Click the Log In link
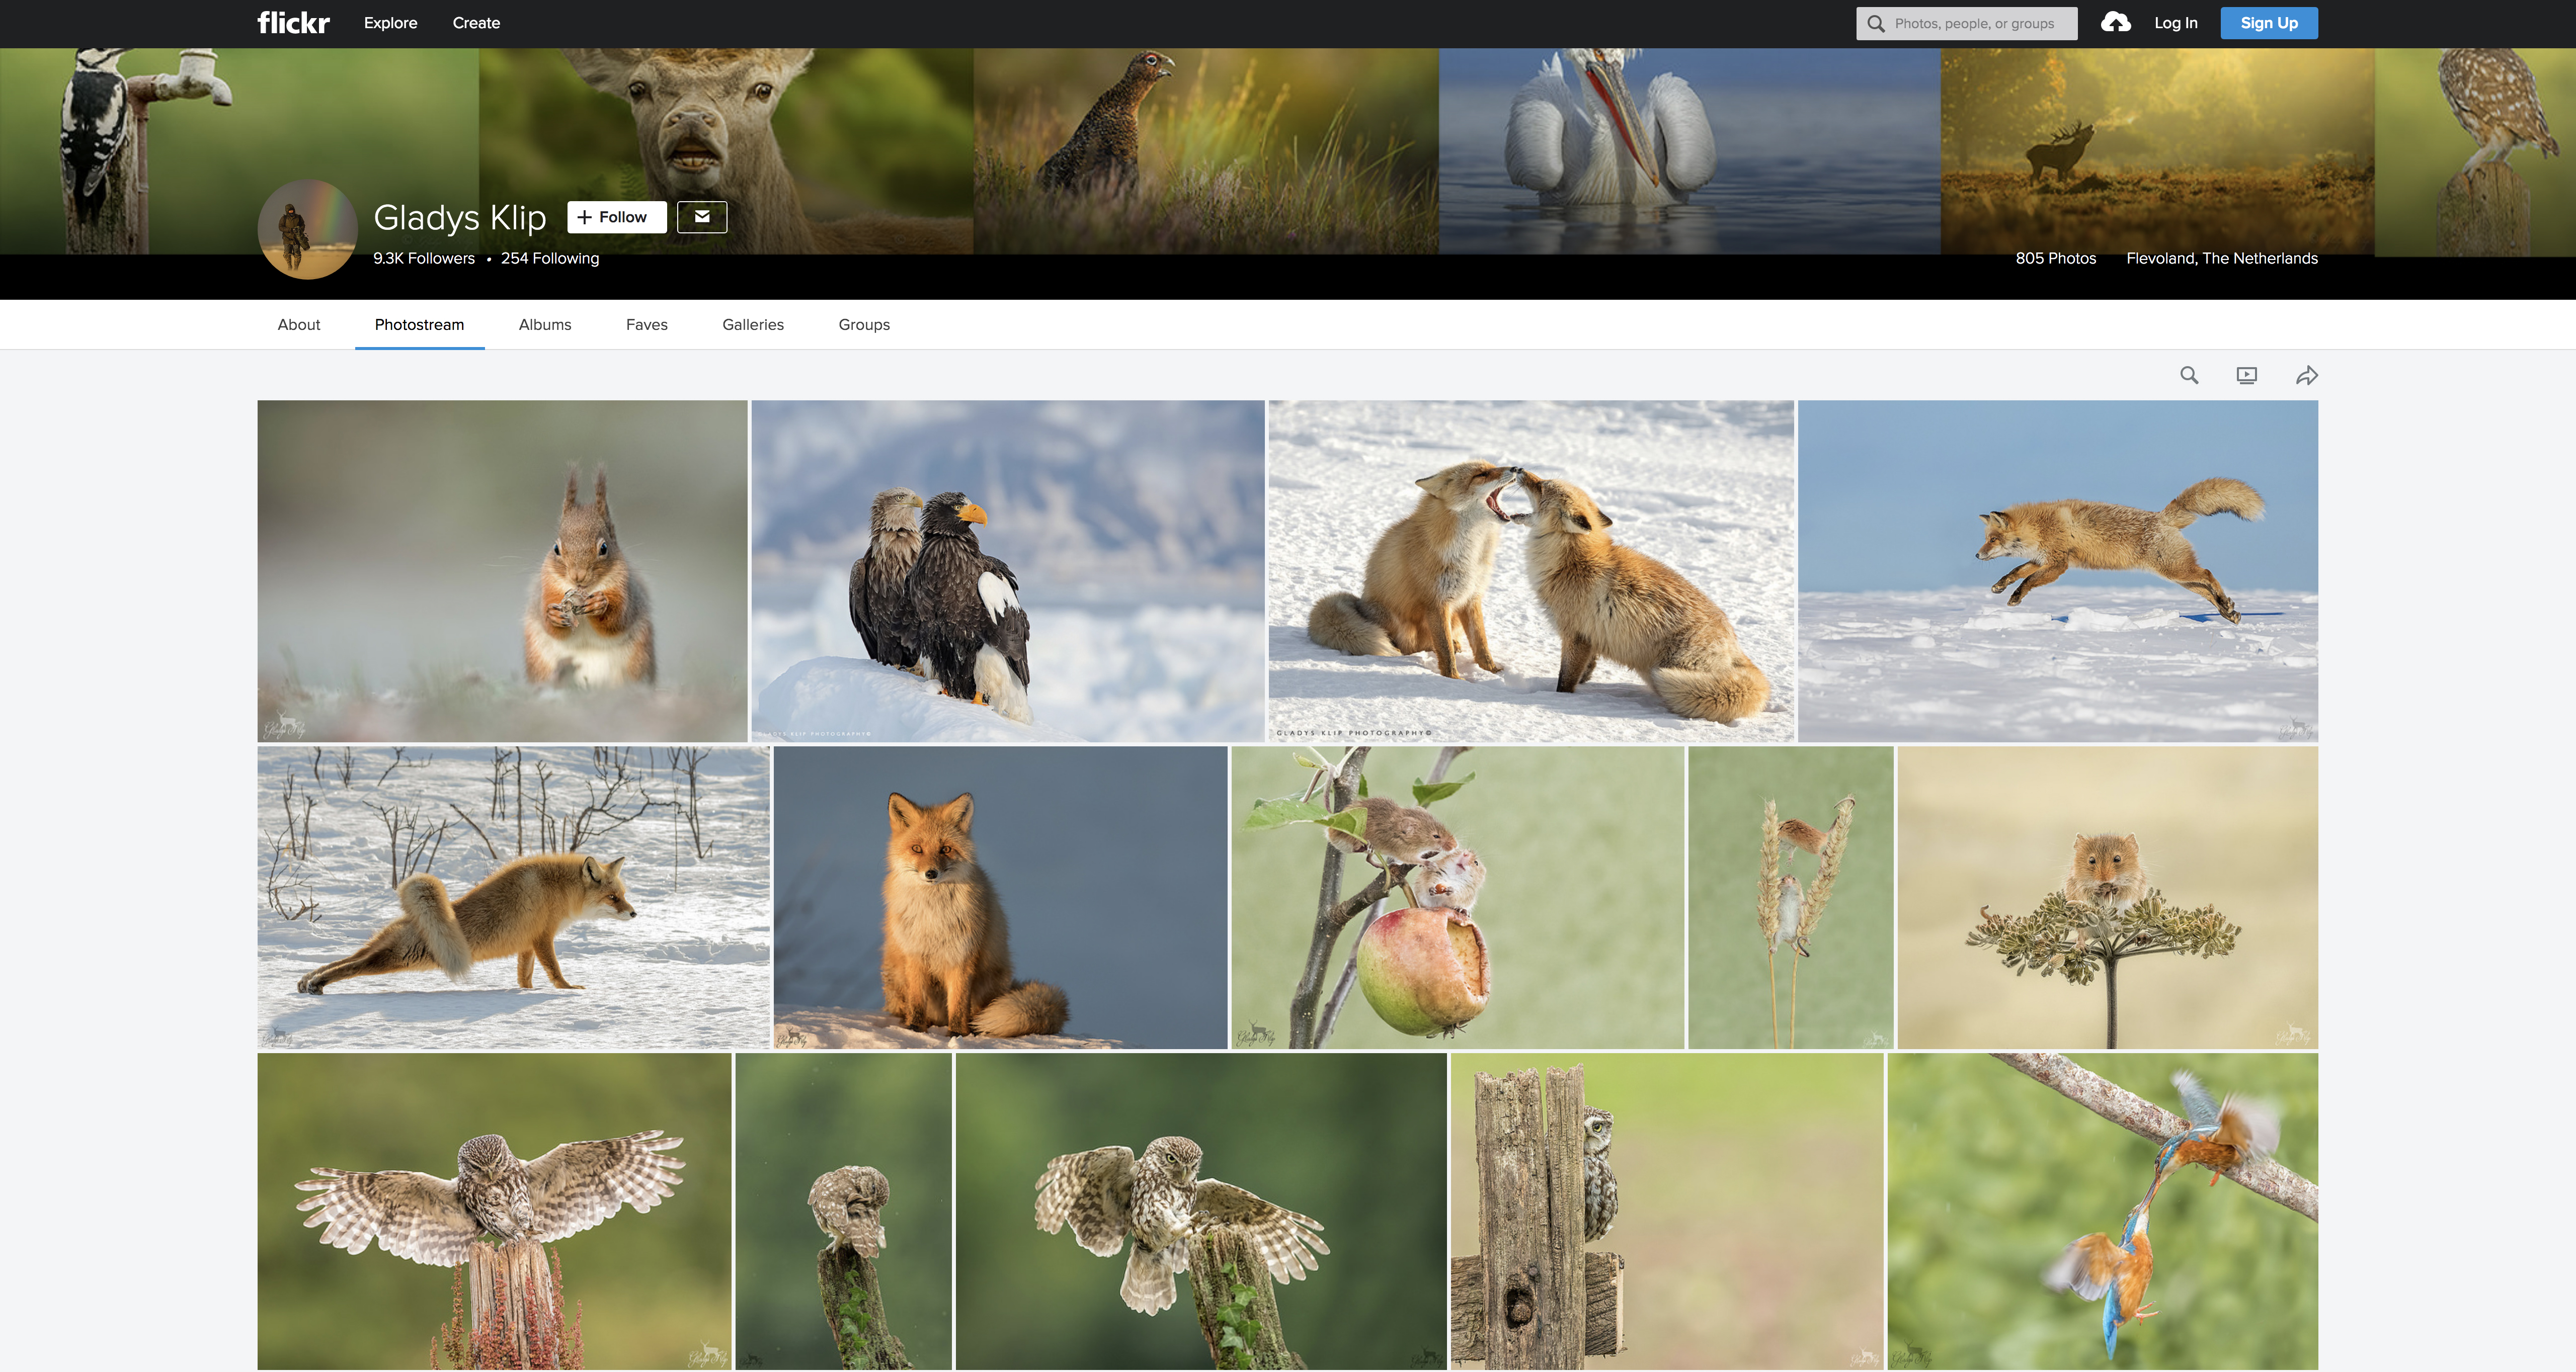This screenshot has width=2576, height=1372. [x=2175, y=23]
